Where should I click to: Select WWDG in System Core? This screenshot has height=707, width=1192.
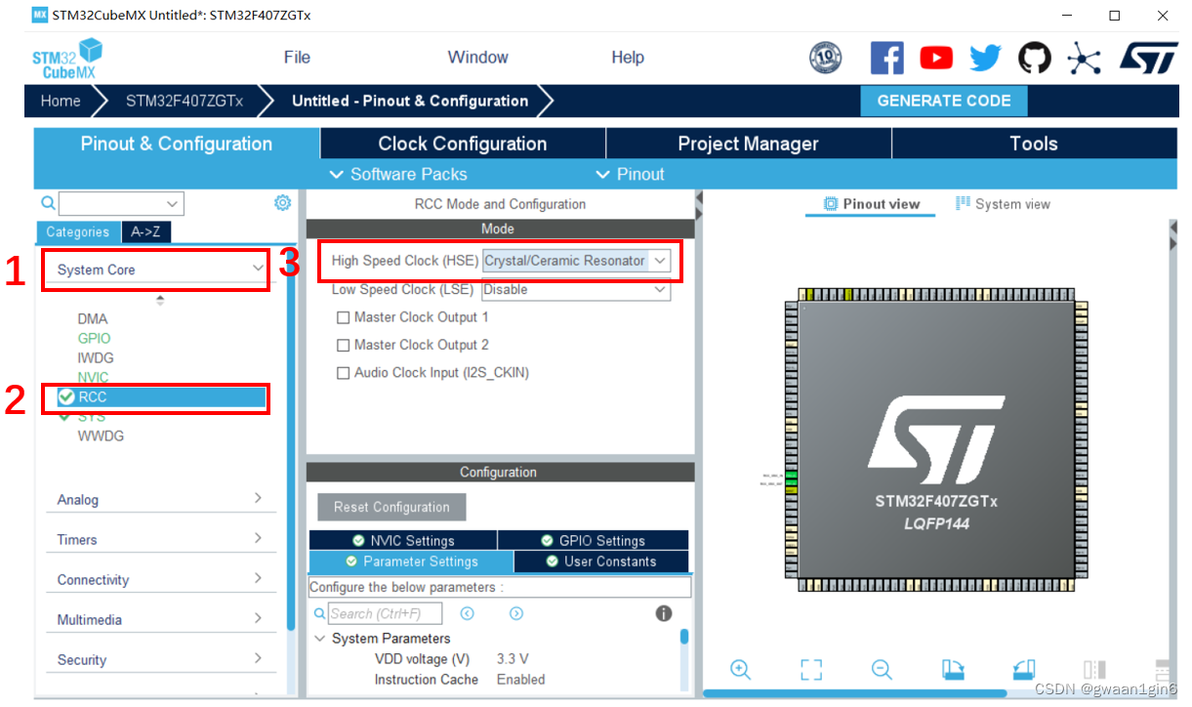tap(101, 437)
